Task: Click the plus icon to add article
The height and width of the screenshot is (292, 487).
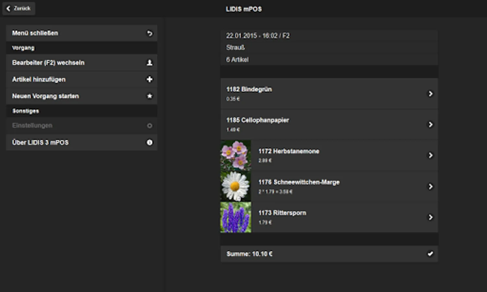Action: click(150, 79)
